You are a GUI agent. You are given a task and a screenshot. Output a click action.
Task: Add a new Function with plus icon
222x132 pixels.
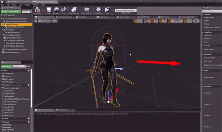pyautogui.click(x=28, y=85)
